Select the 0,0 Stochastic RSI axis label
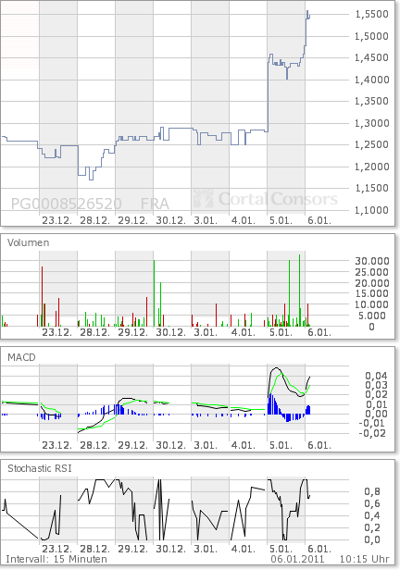Screen dimensions: 400x570 (372, 539)
